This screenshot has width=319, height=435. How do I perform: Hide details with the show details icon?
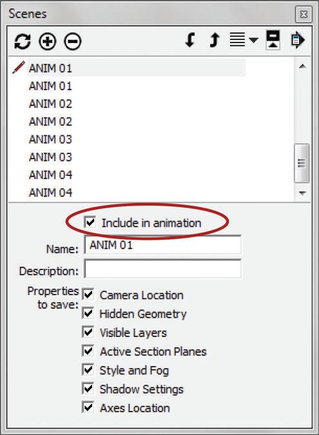(273, 40)
